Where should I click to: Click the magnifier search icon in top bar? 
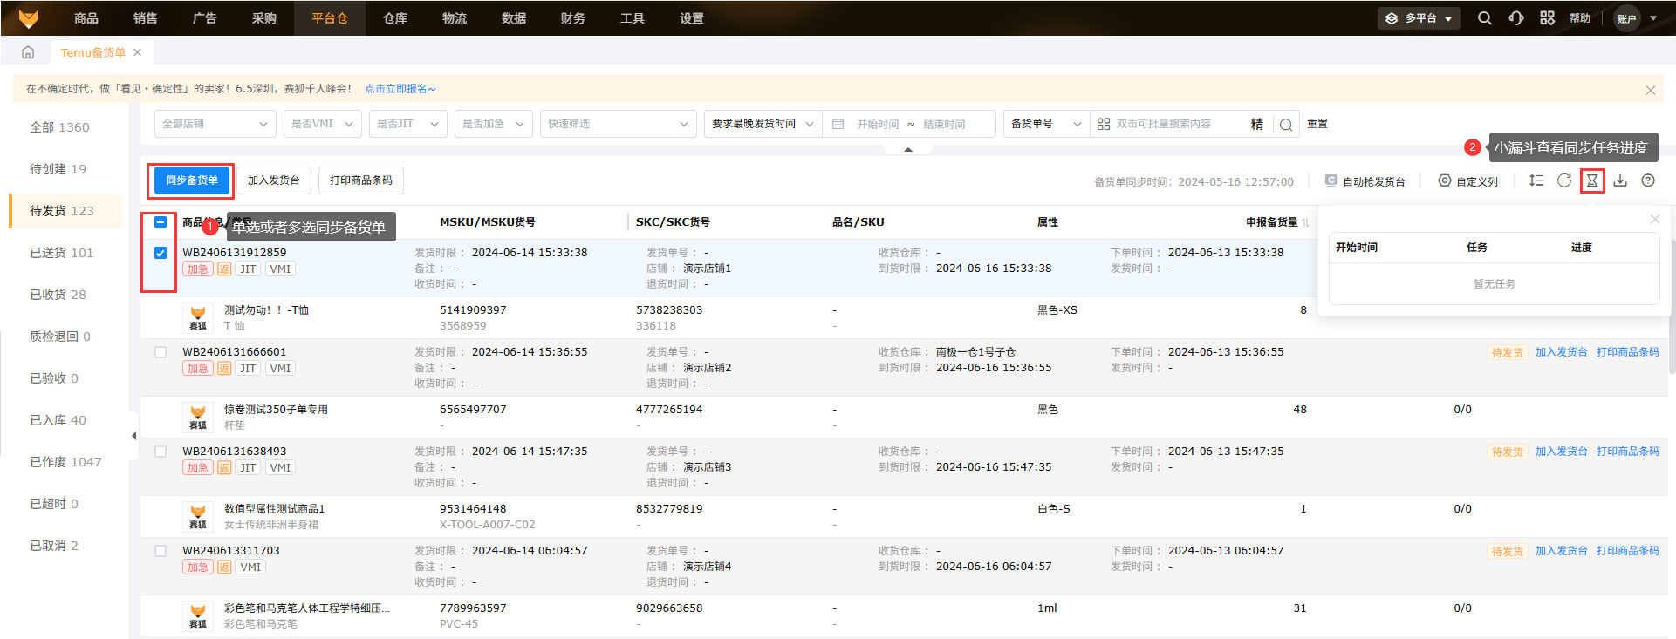(1484, 18)
